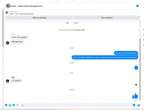Open the GIF picker icon
The height and width of the screenshot is (110, 144).
[x=17, y=105]
